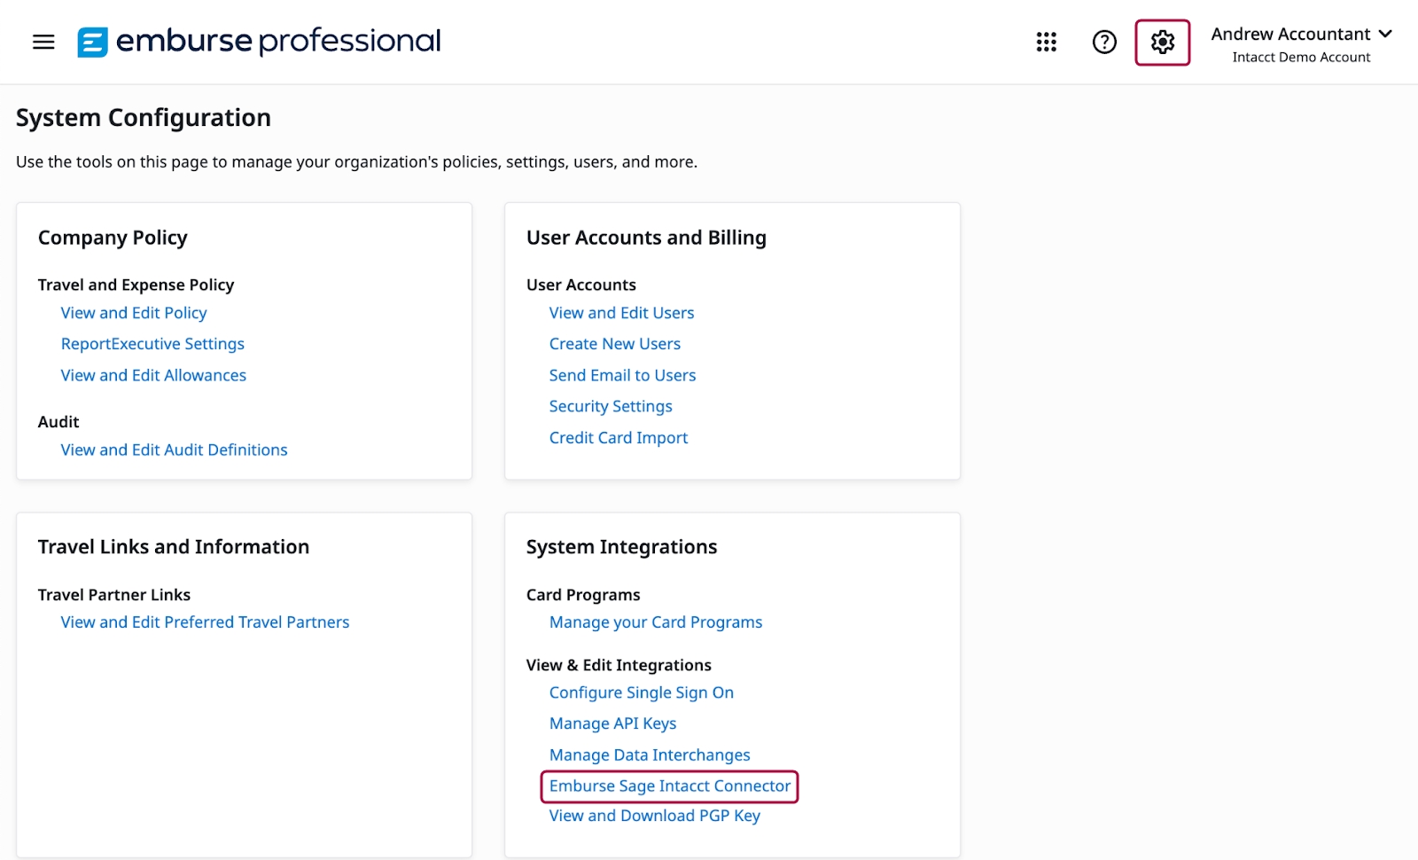Image resolution: width=1418 pixels, height=860 pixels.
Task: Open Credit Card Import link
Action: click(619, 438)
